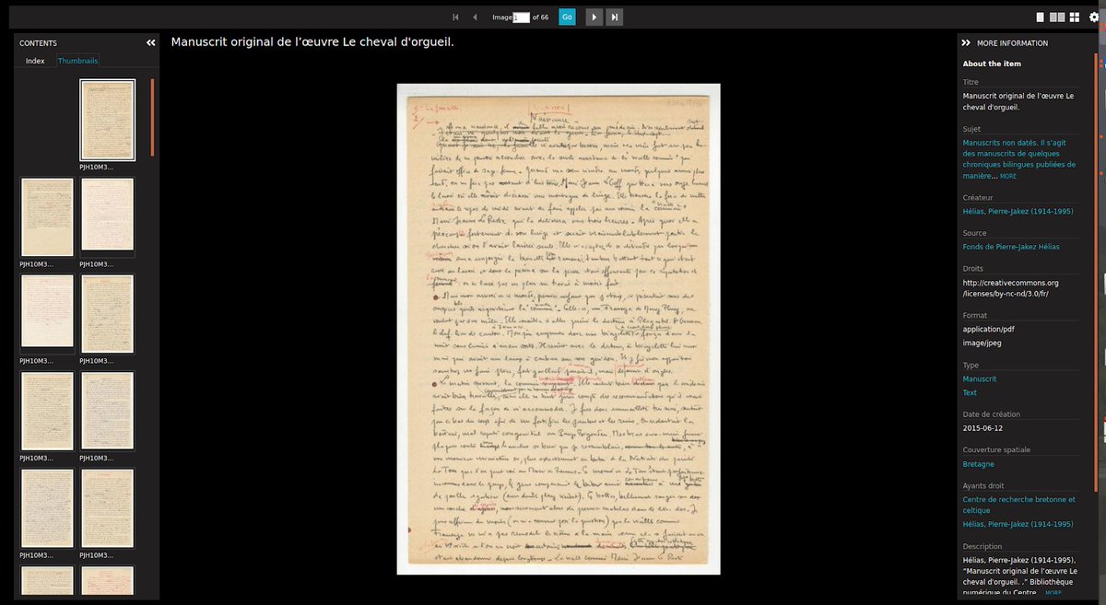Select the first highlighted page thumbnail
This screenshot has width=1106, height=605.
107,120
